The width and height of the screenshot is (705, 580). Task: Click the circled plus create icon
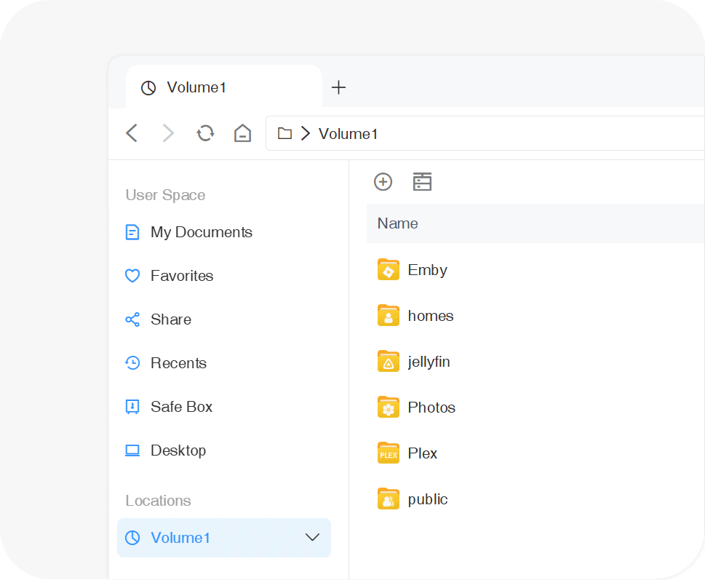point(383,182)
